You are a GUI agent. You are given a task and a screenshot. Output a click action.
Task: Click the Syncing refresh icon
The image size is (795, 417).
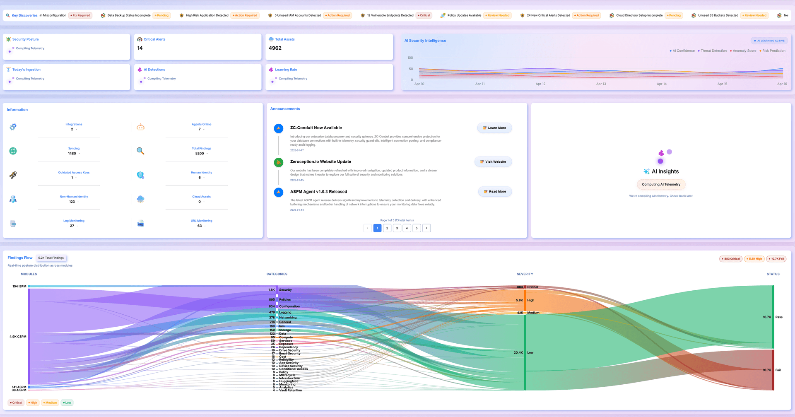click(13, 151)
